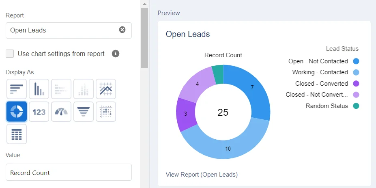Screen dimensions: 376x188
Task: Click the Closed - Converted legend label
Action: click(322, 84)
